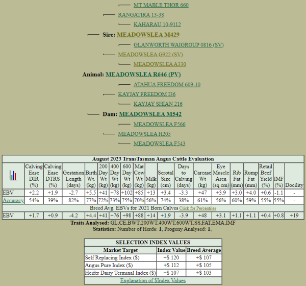This screenshot has height=286, width=306.
Task: Select the +$ 105 breed average value
Action: coord(203,265)
